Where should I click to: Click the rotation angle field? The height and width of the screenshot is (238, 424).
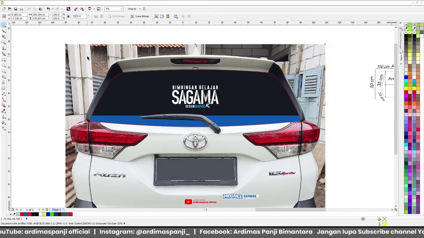click(81, 16)
